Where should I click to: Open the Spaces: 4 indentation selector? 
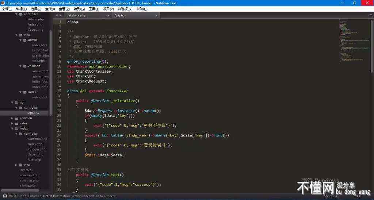[331, 196]
